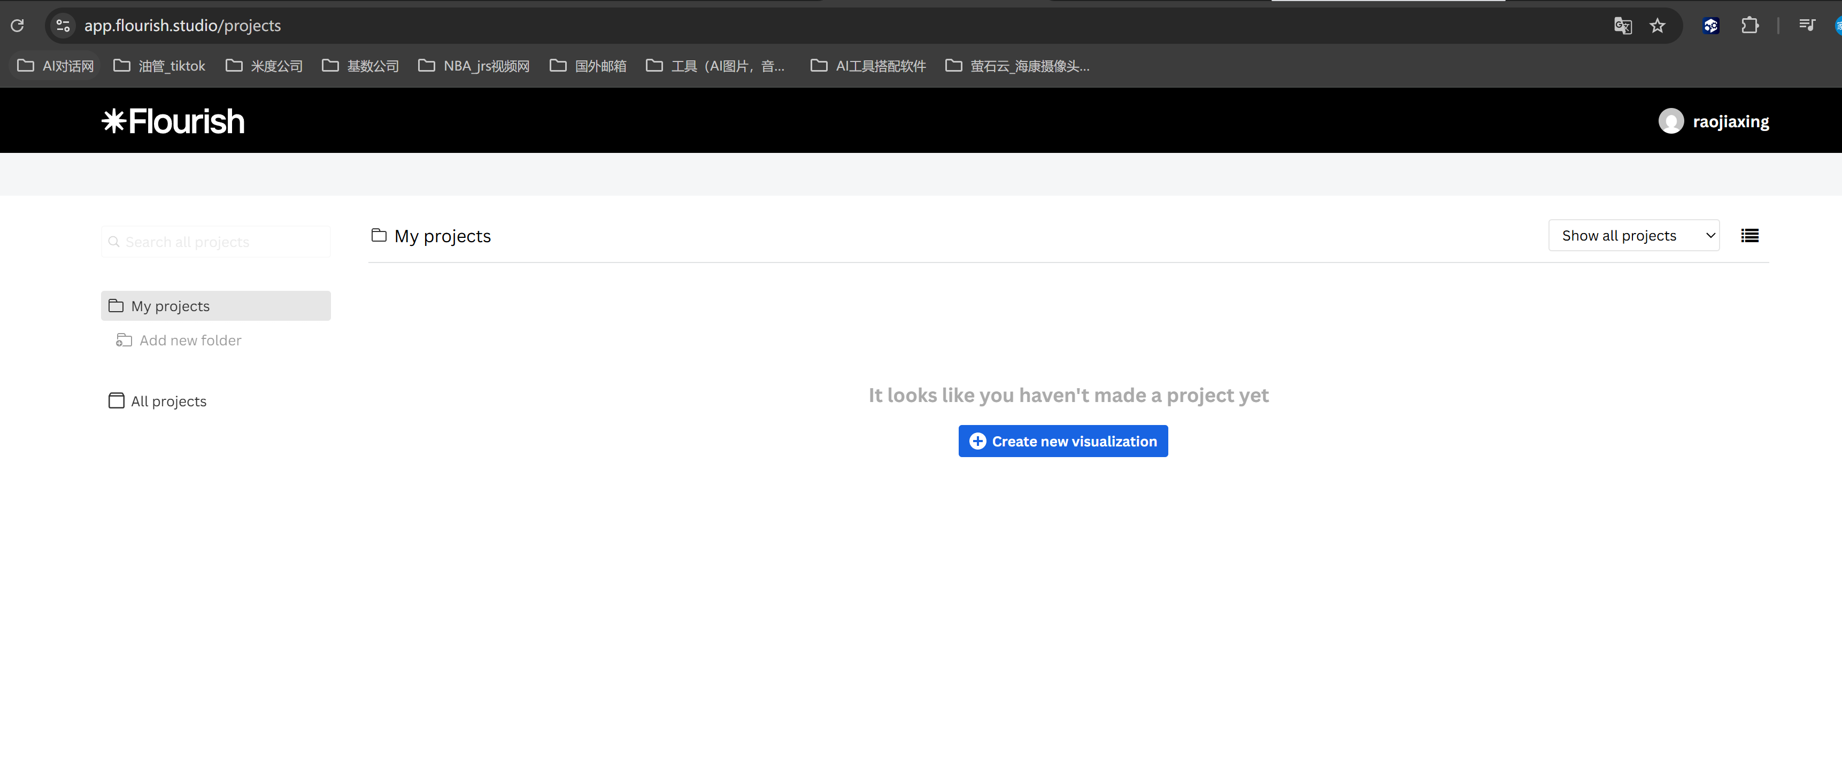Click the Flourish logo in header
The width and height of the screenshot is (1842, 780).
click(173, 121)
